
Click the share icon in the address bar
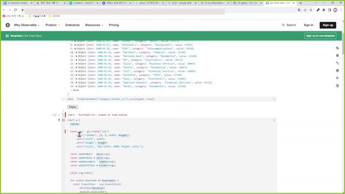(x=305, y=10)
